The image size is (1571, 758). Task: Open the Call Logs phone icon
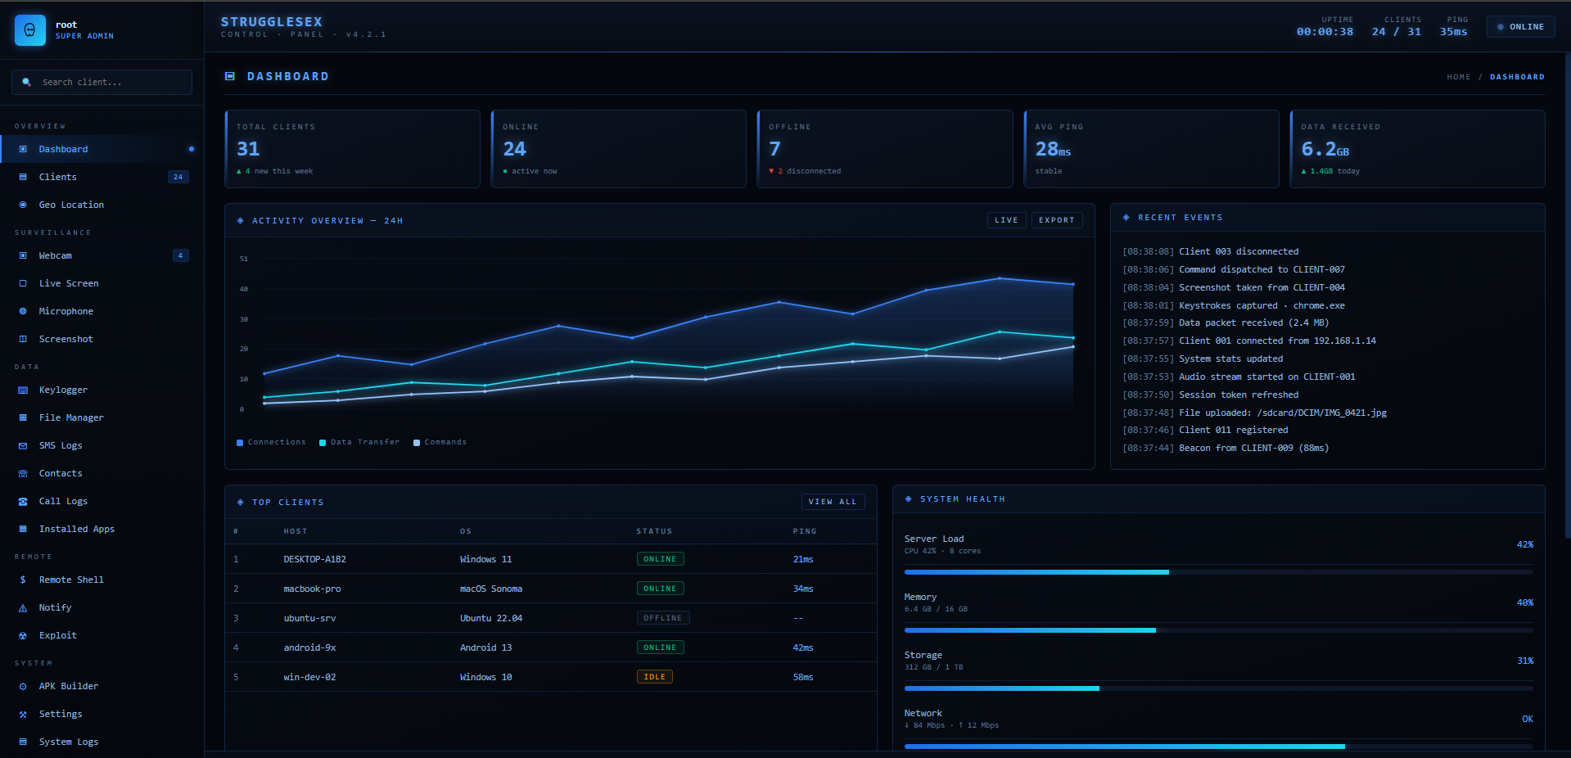23,501
